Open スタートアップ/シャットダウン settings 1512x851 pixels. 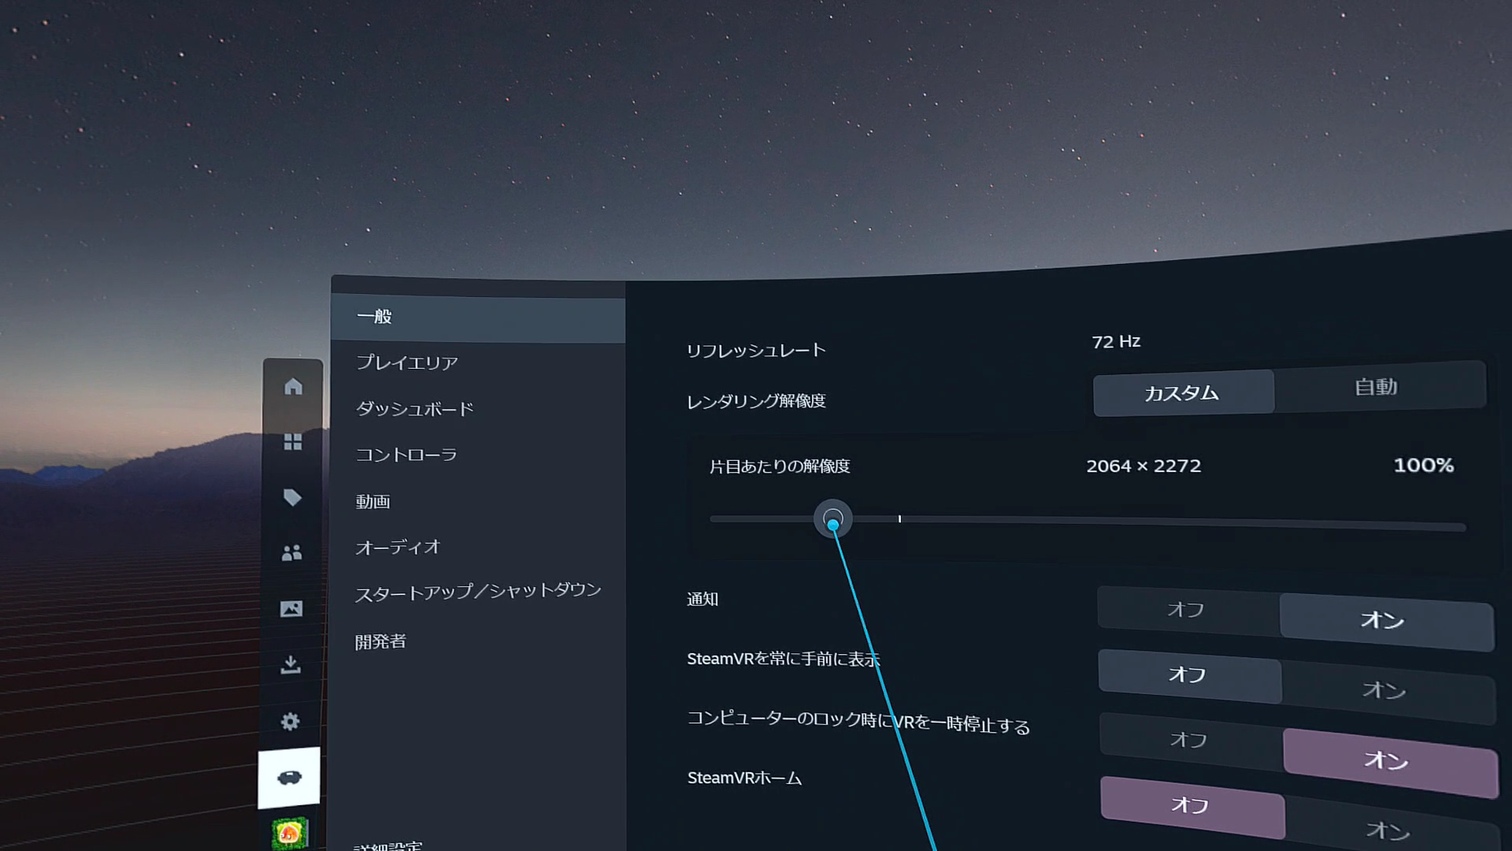click(477, 592)
